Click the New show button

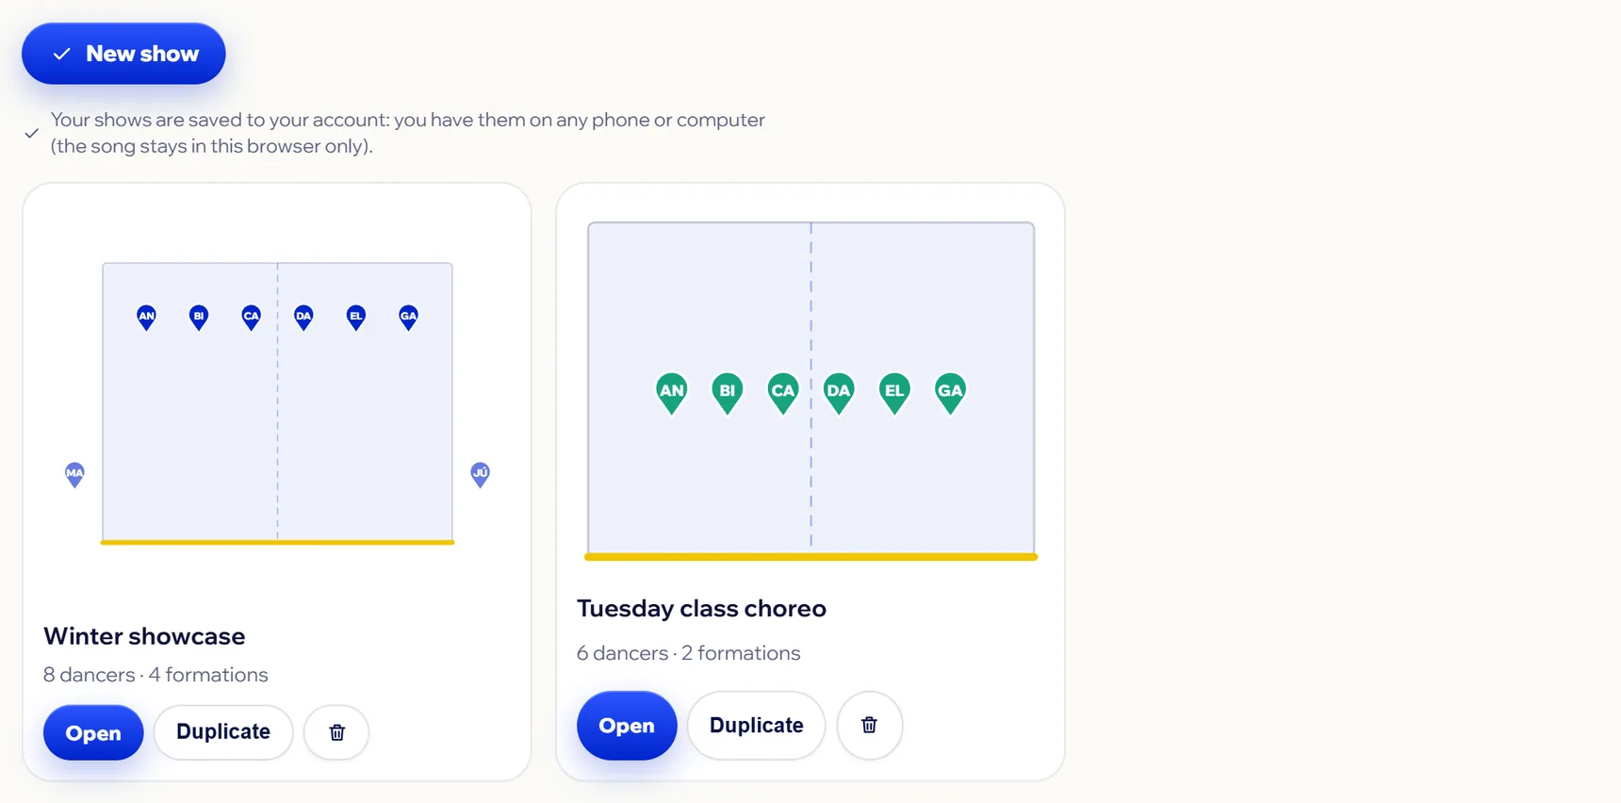[123, 54]
